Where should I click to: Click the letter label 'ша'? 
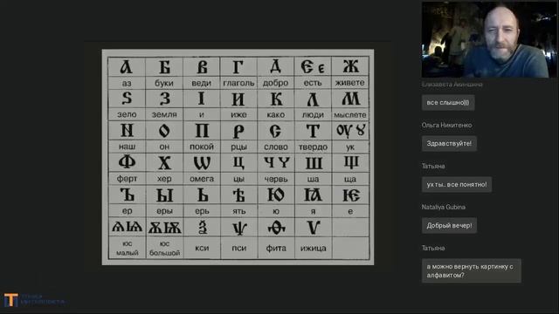point(313,179)
